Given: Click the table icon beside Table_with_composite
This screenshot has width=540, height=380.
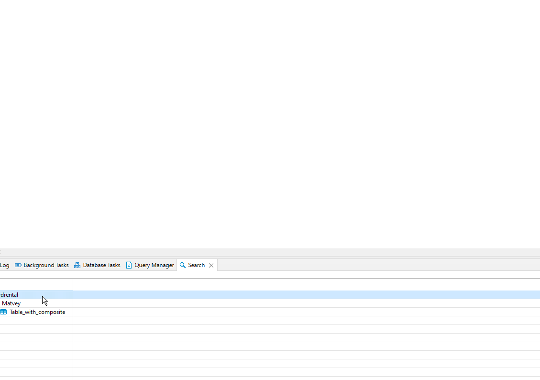Looking at the screenshot, I should pos(3,312).
